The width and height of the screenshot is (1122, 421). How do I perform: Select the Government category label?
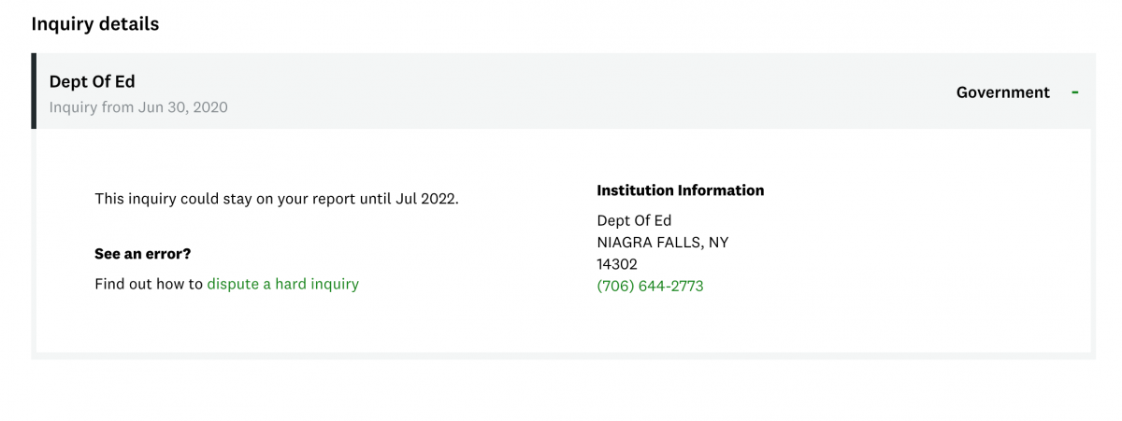coord(1003,92)
